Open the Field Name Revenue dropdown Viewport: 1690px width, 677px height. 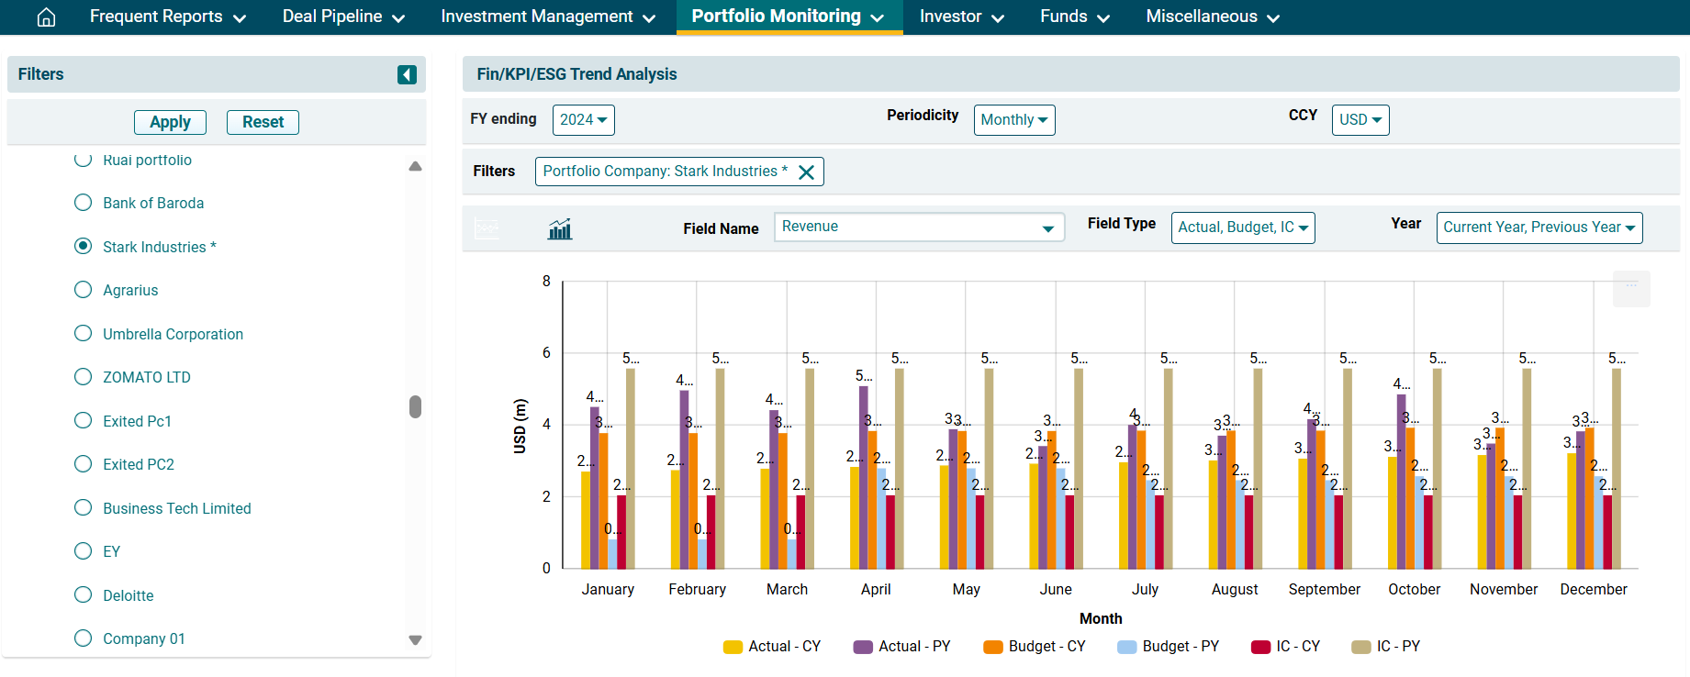(x=918, y=228)
